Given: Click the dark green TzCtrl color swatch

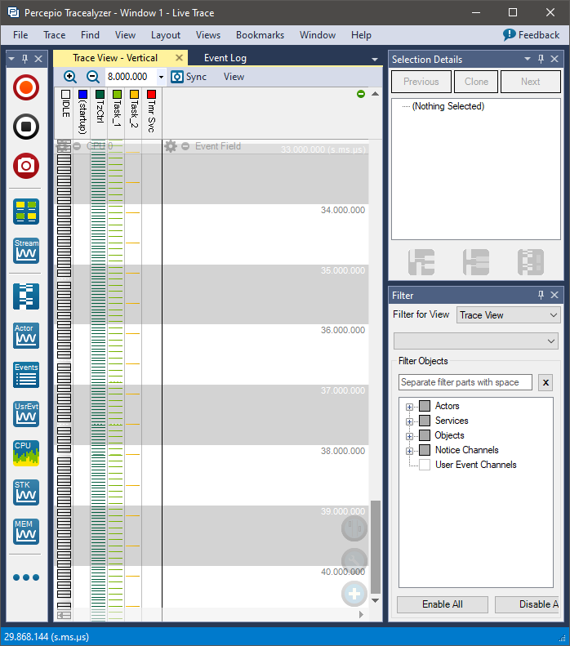Looking at the screenshot, I should coord(100,95).
